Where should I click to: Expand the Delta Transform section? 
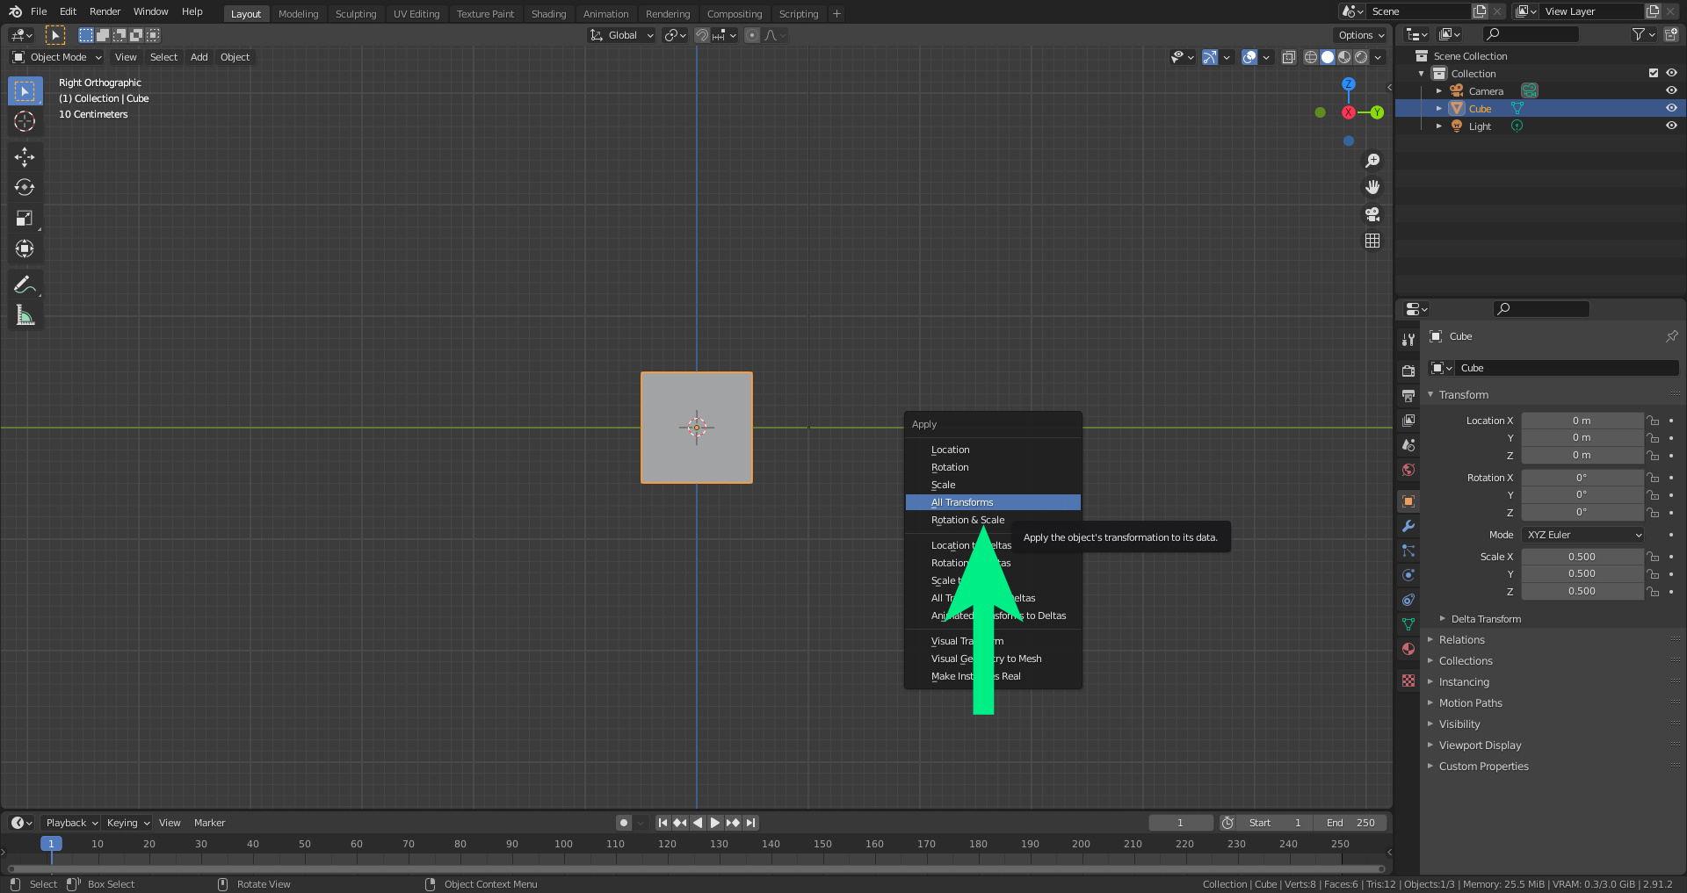click(x=1485, y=619)
